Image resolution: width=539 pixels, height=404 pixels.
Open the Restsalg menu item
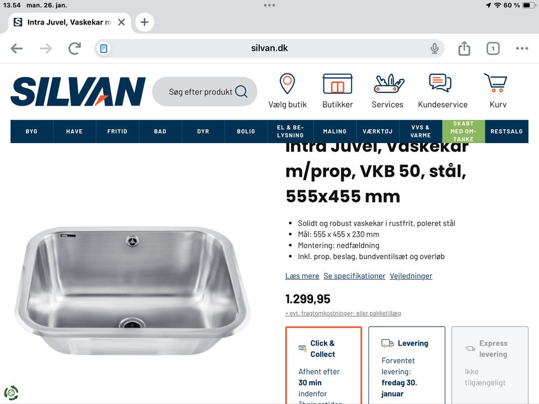coord(506,131)
